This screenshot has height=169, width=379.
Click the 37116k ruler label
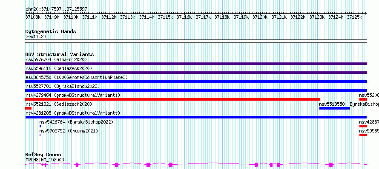[x=184, y=17]
